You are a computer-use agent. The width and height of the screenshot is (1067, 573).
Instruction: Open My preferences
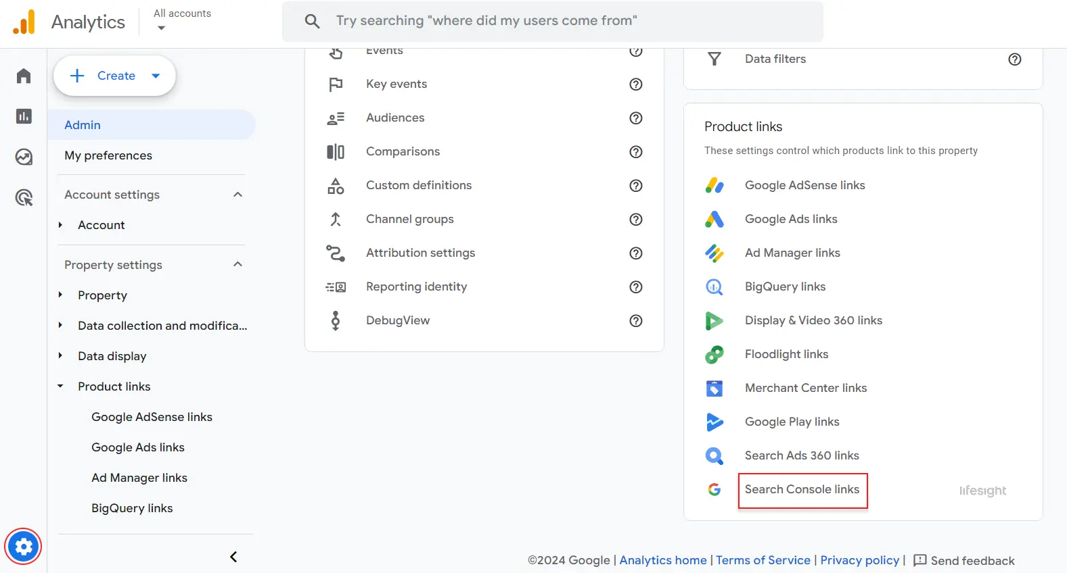pyautogui.click(x=108, y=155)
